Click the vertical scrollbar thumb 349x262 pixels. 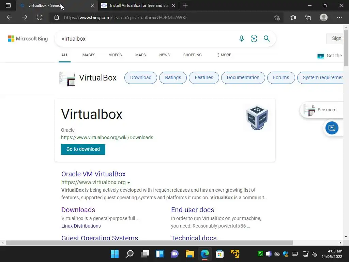tap(346, 48)
